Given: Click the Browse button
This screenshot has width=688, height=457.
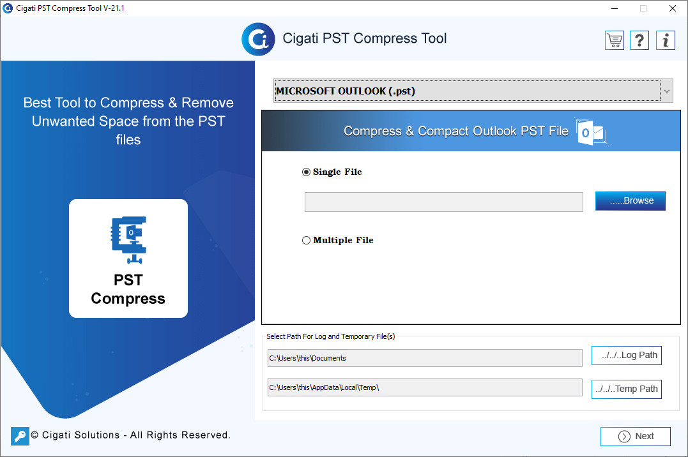Looking at the screenshot, I should pos(630,201).
